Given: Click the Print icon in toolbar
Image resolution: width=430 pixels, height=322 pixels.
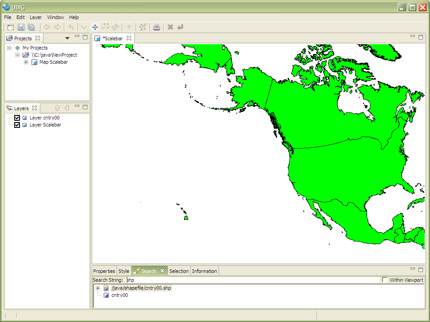Looking at the screenshot, I should [156, 27].
